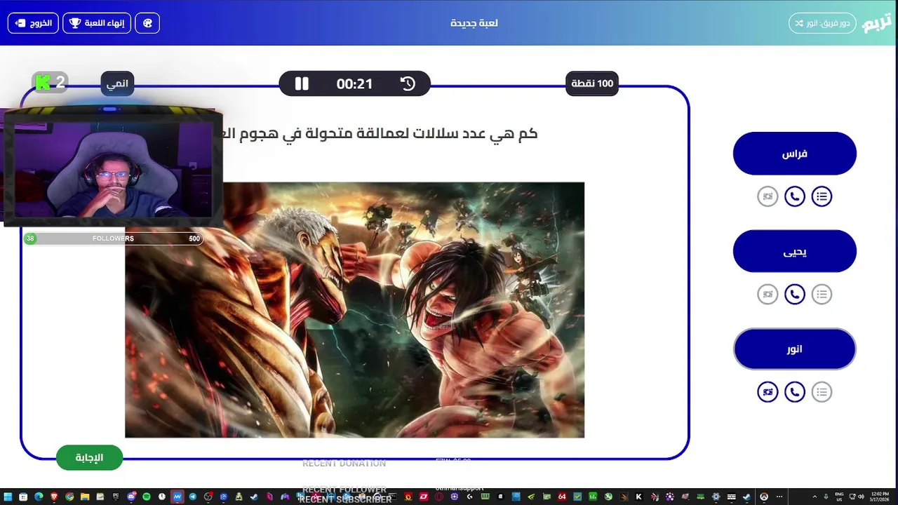The image size is (898, 505).
Task: Open the Xbox app in the taskbar
Action: 609,497
